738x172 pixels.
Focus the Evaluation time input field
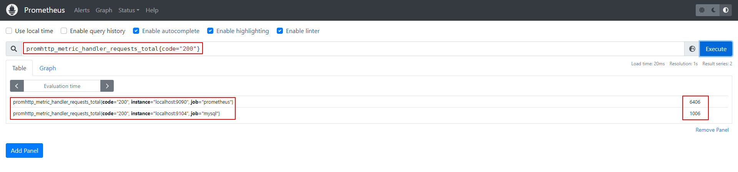[62, 86]
